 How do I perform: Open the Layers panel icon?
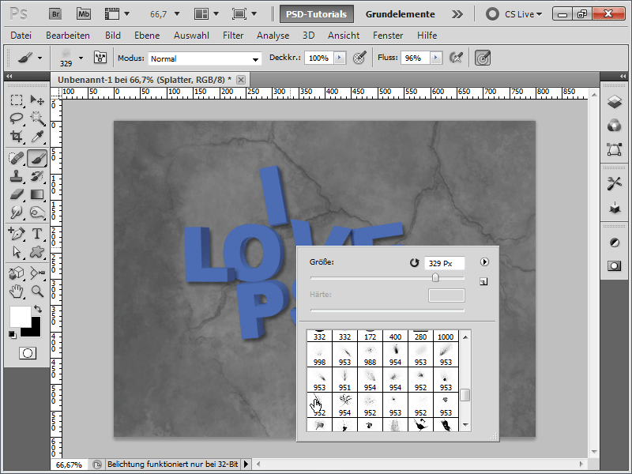tap(615, 102)
